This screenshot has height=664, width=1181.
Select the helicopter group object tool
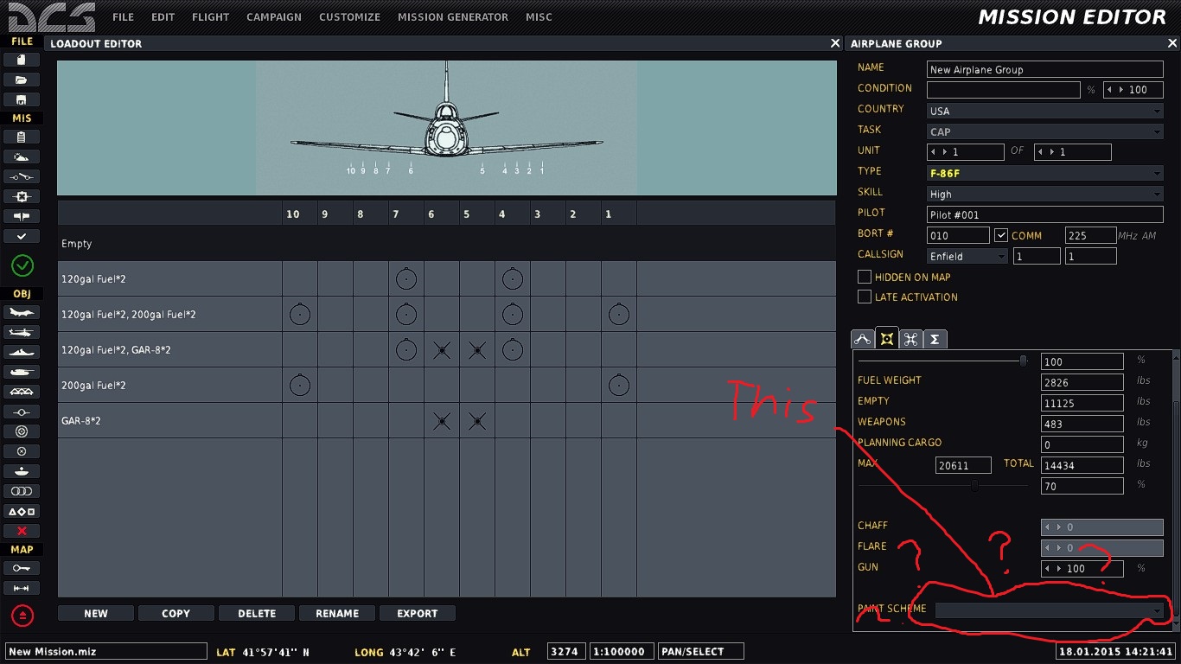[22, 332]
